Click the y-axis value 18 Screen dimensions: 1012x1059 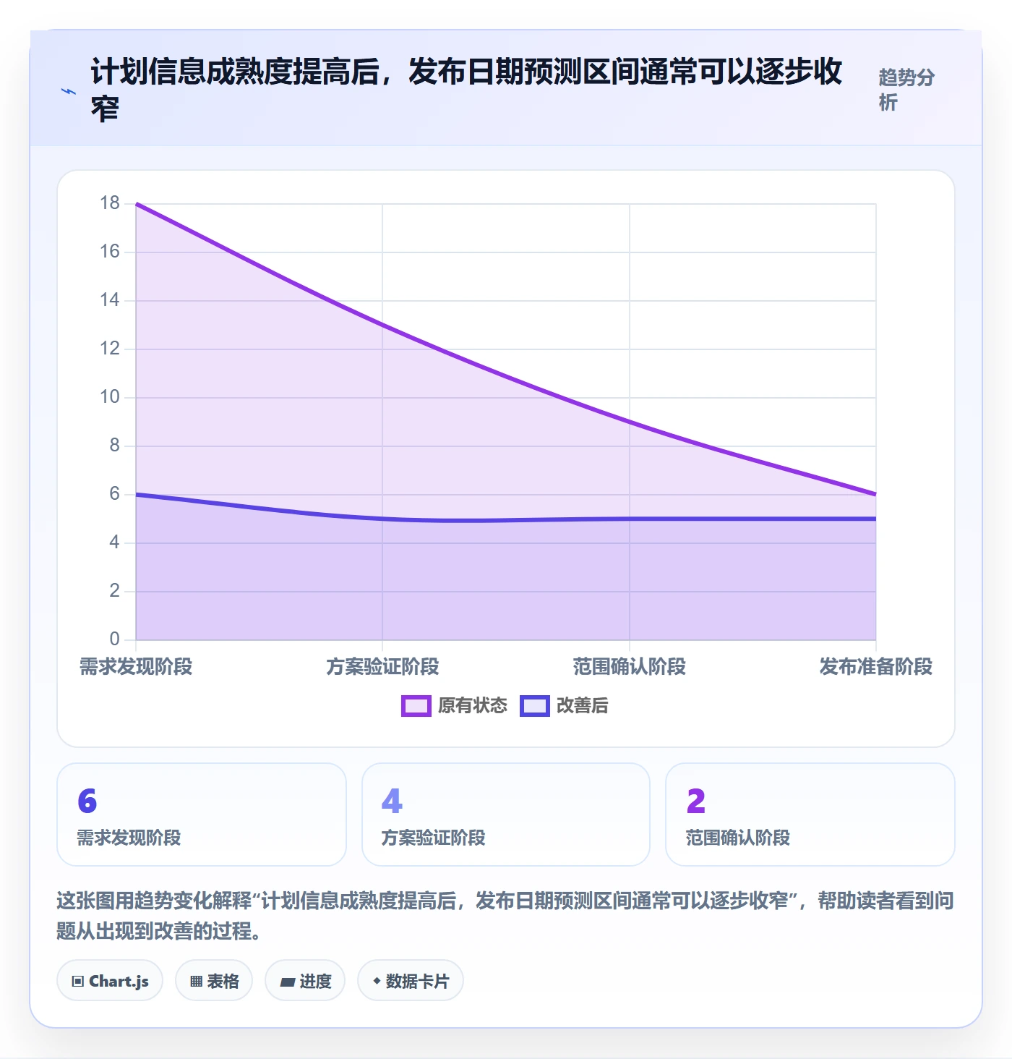coord(110,203)
